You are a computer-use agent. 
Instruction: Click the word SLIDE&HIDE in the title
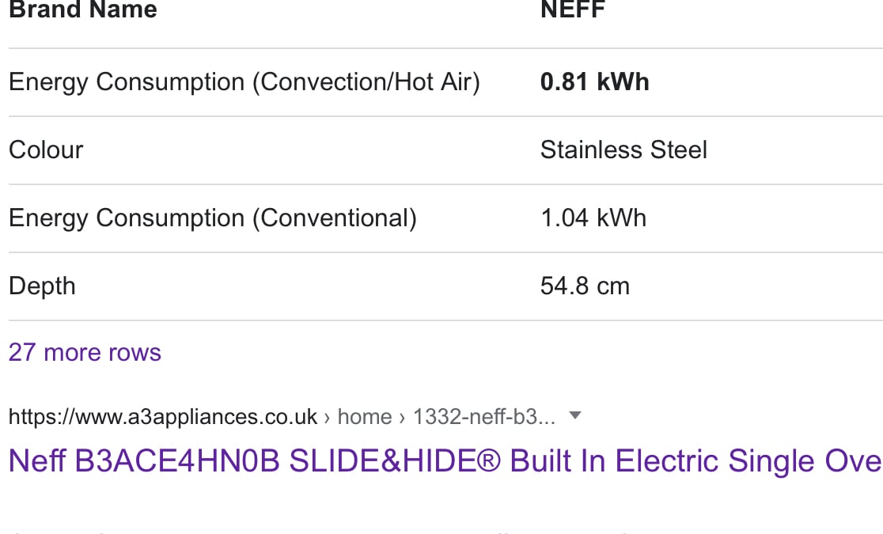[x=382, y=460]
